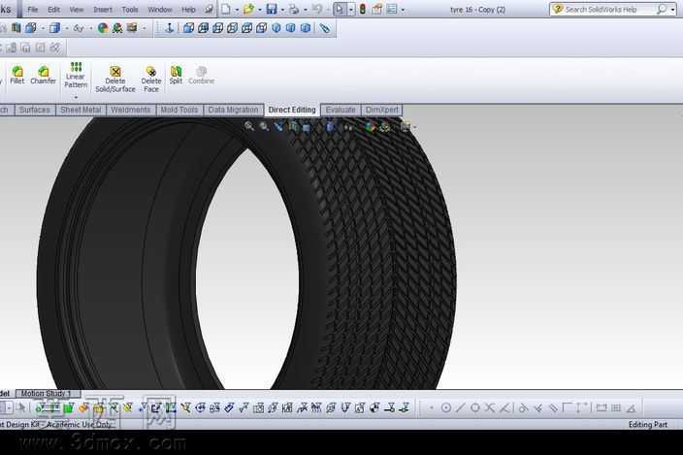Image resolution: width=683 pixels, height=455 pixels.
Task: Click the File Properties icon
Action: [x=377, y=9]
